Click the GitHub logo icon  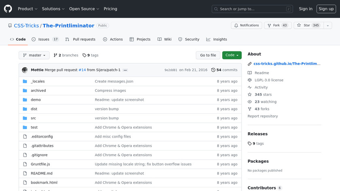[8, 8]
